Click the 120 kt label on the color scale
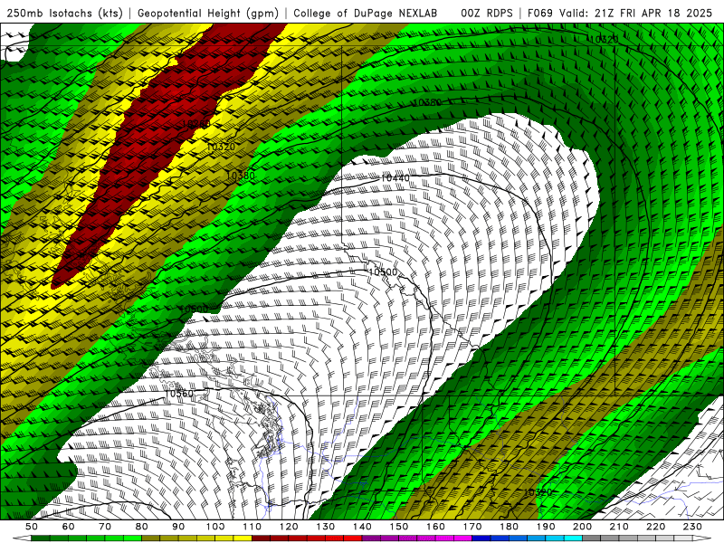 [x=289, y=527]
